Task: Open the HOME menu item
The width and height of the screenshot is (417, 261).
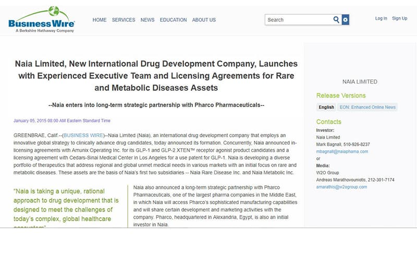Action: [x=100, y=20]
